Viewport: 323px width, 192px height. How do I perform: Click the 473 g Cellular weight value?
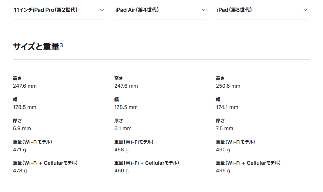point(20,170)
